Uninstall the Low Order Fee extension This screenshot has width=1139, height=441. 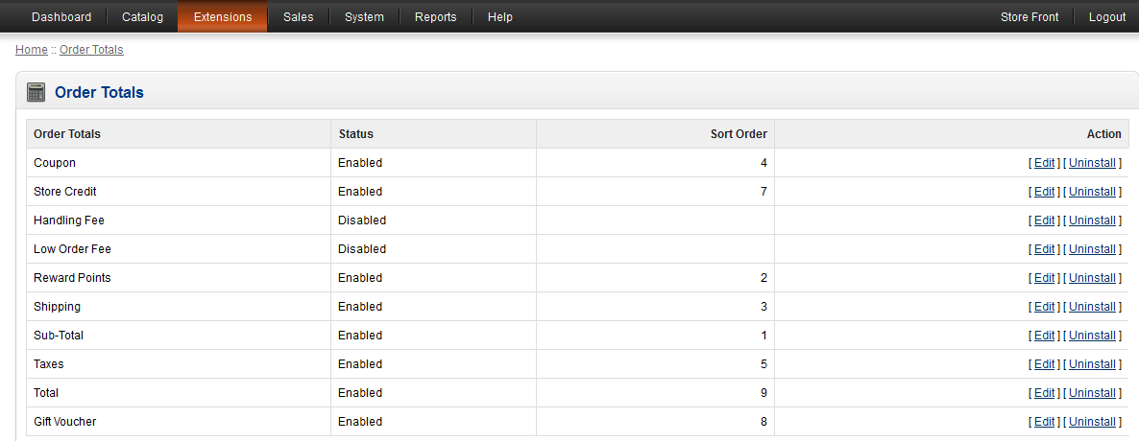1092,249
